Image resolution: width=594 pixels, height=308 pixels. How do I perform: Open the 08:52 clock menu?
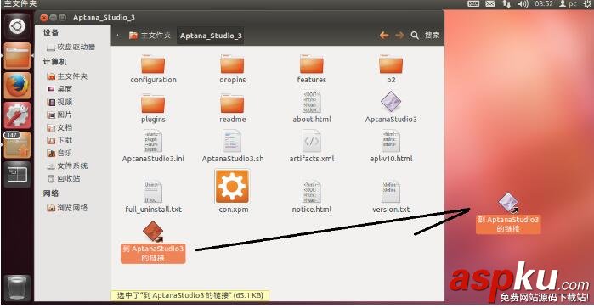[x=544, y=3]
